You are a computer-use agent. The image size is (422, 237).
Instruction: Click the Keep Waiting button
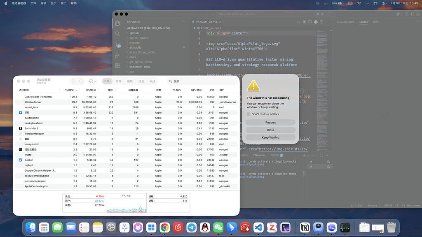tap(270, 137)
